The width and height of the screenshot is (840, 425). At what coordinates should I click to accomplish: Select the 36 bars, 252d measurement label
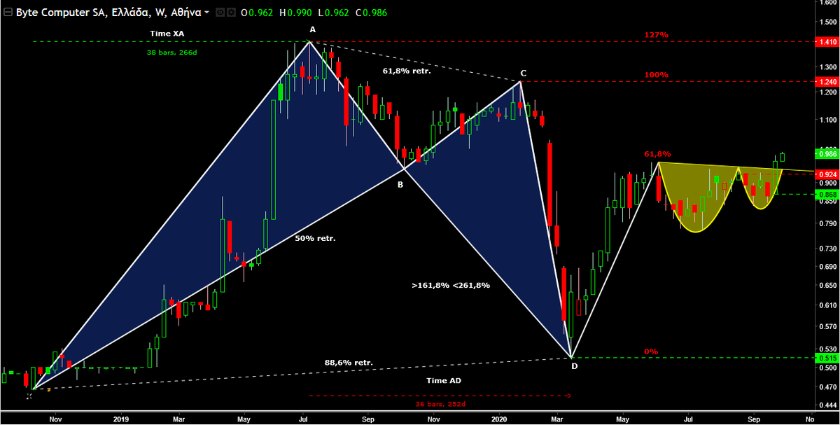point(440,404)
